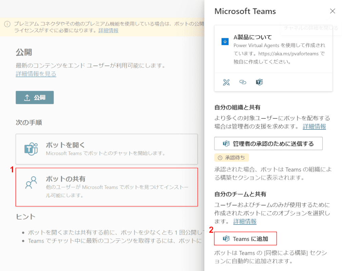Click the Teams に追加 button
The image size is (342, 271).
pyautogui.click(x=245, y=239)
